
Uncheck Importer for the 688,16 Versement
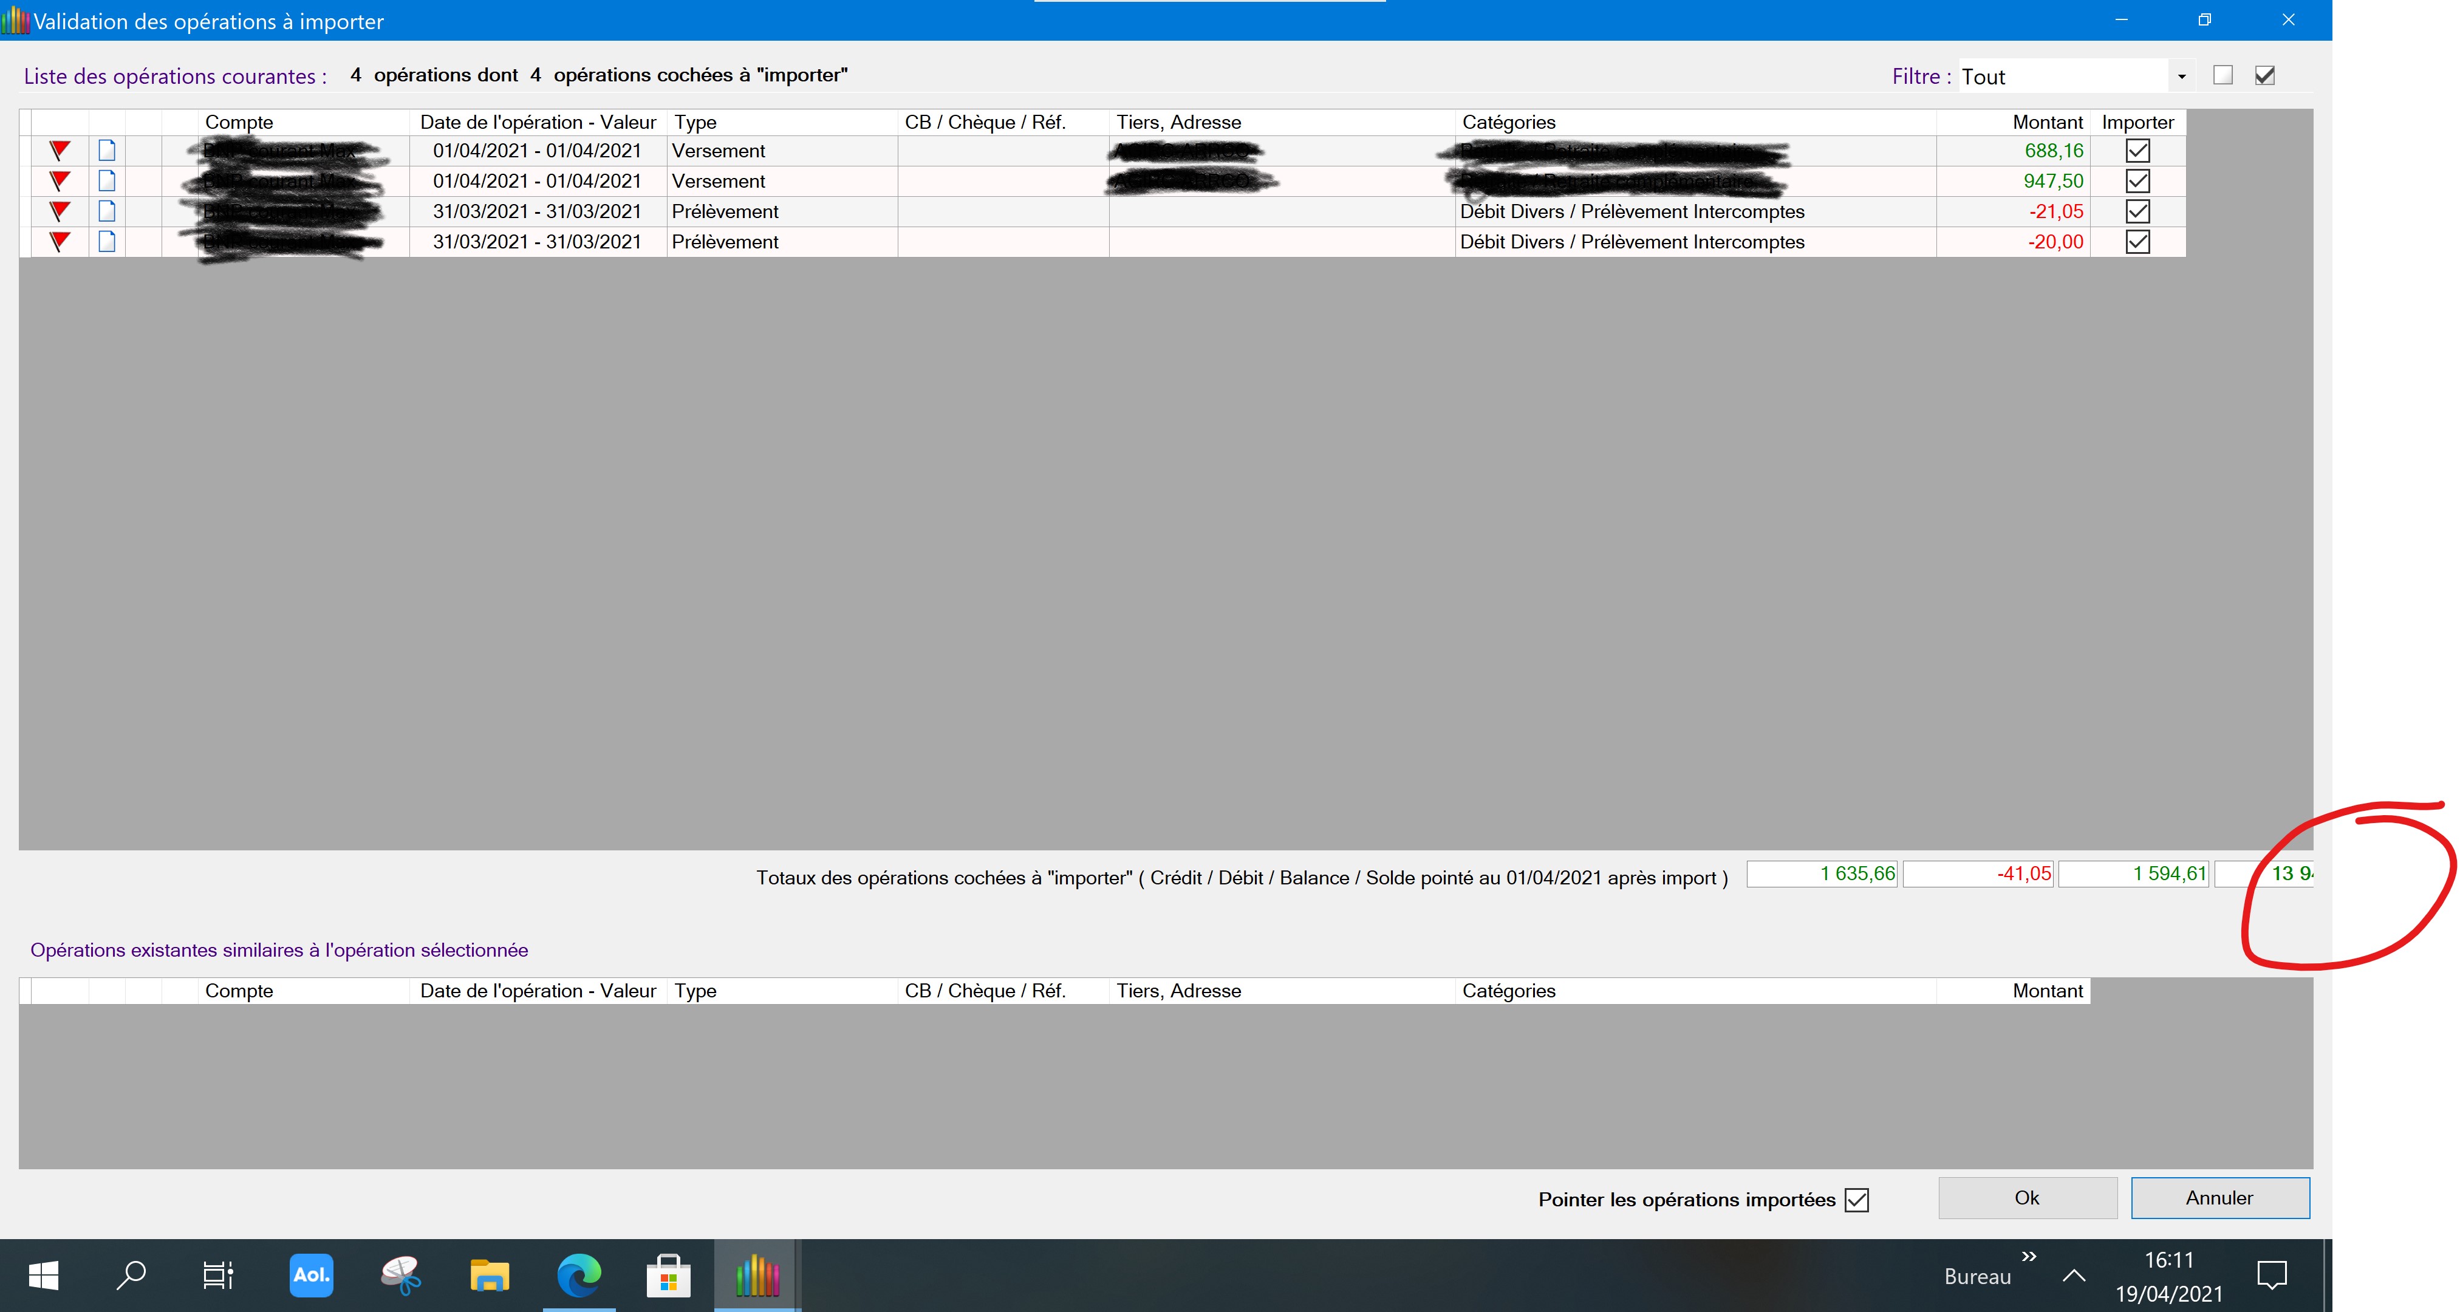pyautogui.click(x=2137, y=151)
